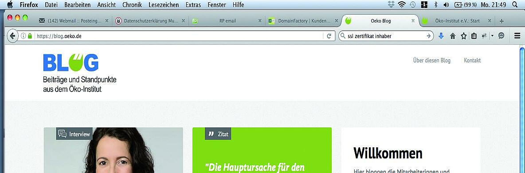The image size is (525, 173).
Task: Open the interview photo thumbnail
Action: pyautogui.click(x=113, y=150)
